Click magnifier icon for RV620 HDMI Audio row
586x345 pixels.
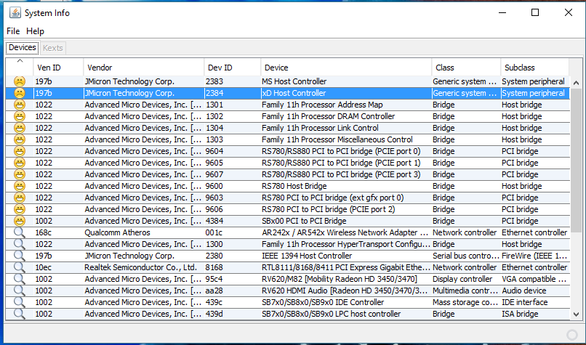click(20, 290)
